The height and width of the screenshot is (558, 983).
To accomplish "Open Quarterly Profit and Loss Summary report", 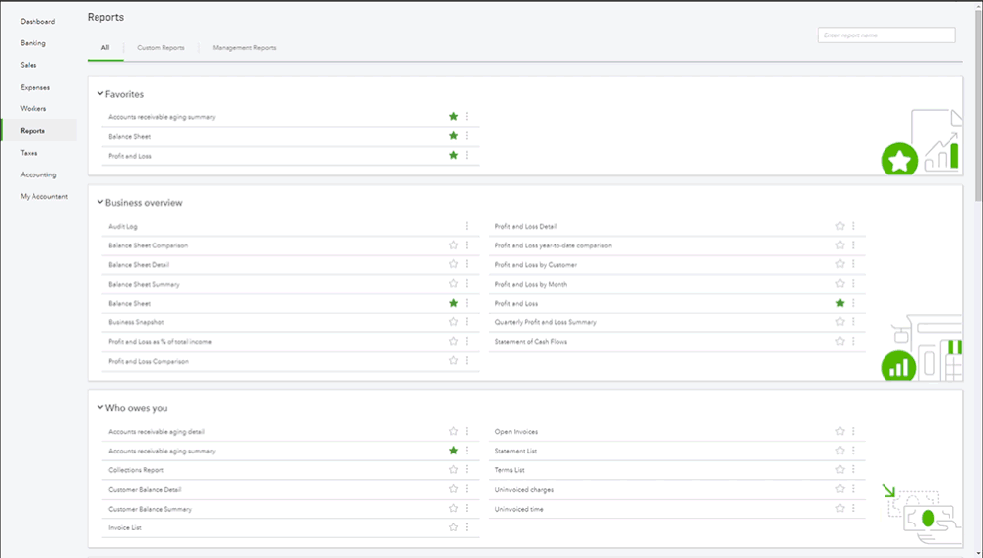I will point(546,322).
